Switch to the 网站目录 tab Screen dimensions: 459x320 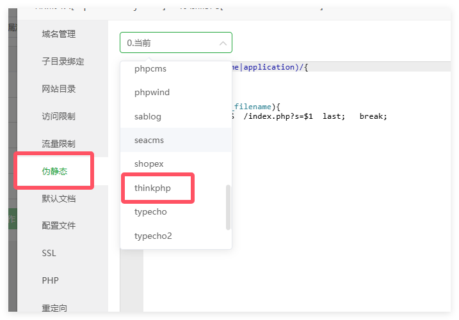(58, 89)
